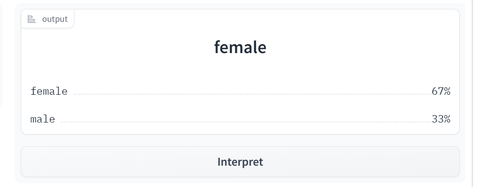Click blank area left of female heading
Image resolution: width=482 pixels, height=187 pixels.
coord(118,47)
